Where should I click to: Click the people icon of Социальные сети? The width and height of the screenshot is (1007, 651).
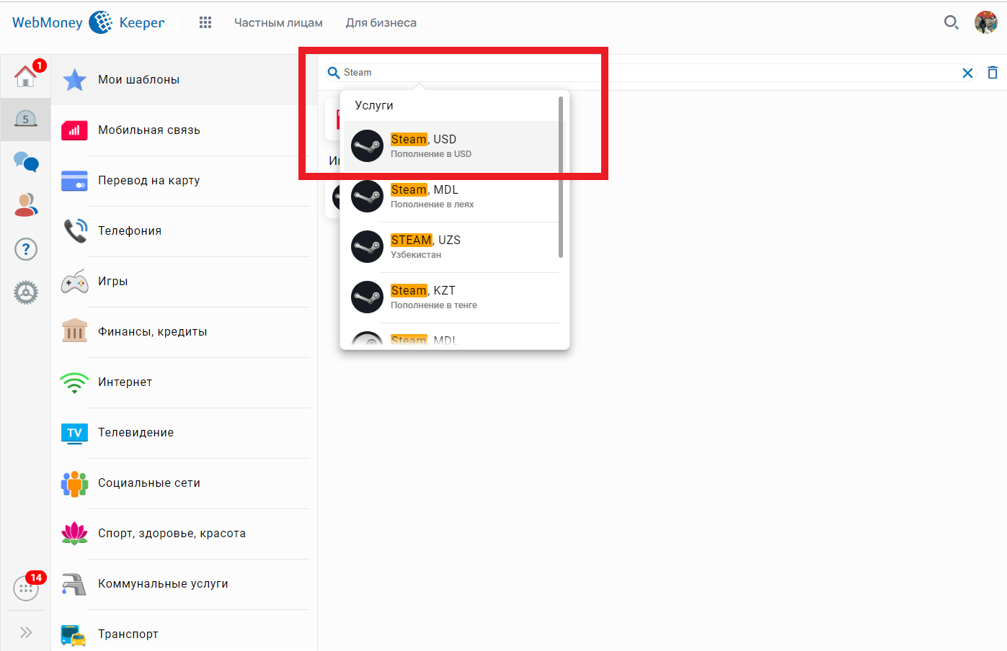click(74, 484)
